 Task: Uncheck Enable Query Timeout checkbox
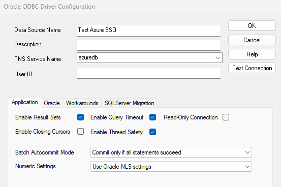pos(152,117)
